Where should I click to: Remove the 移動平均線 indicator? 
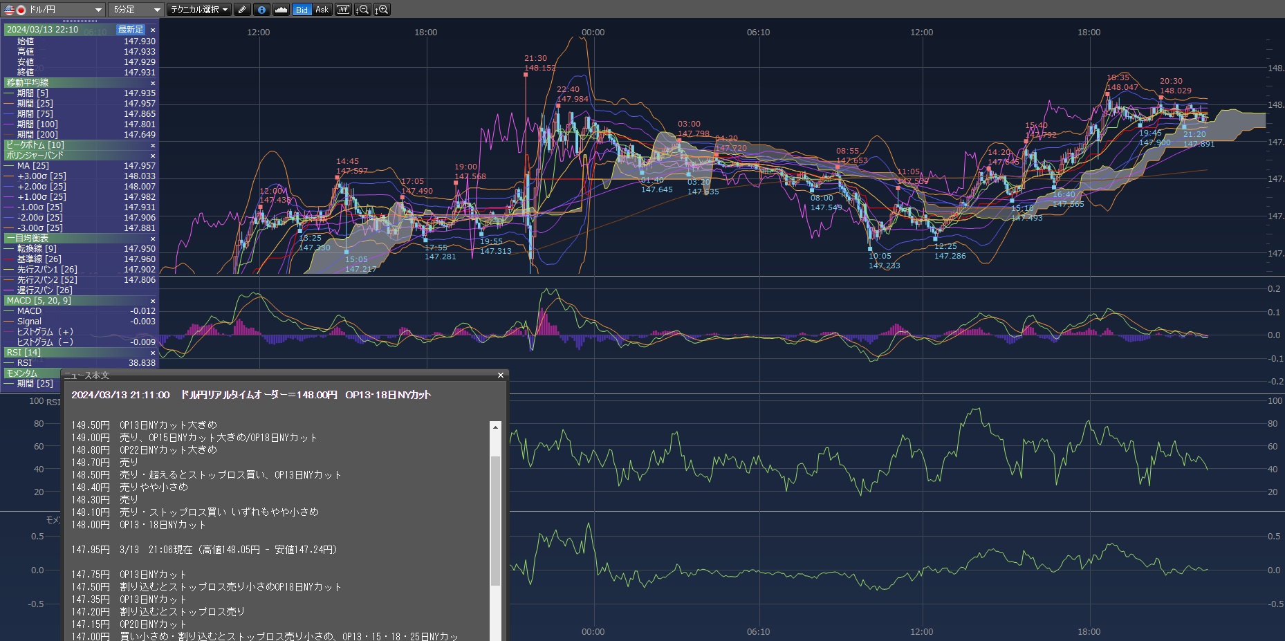click(153, 83)
